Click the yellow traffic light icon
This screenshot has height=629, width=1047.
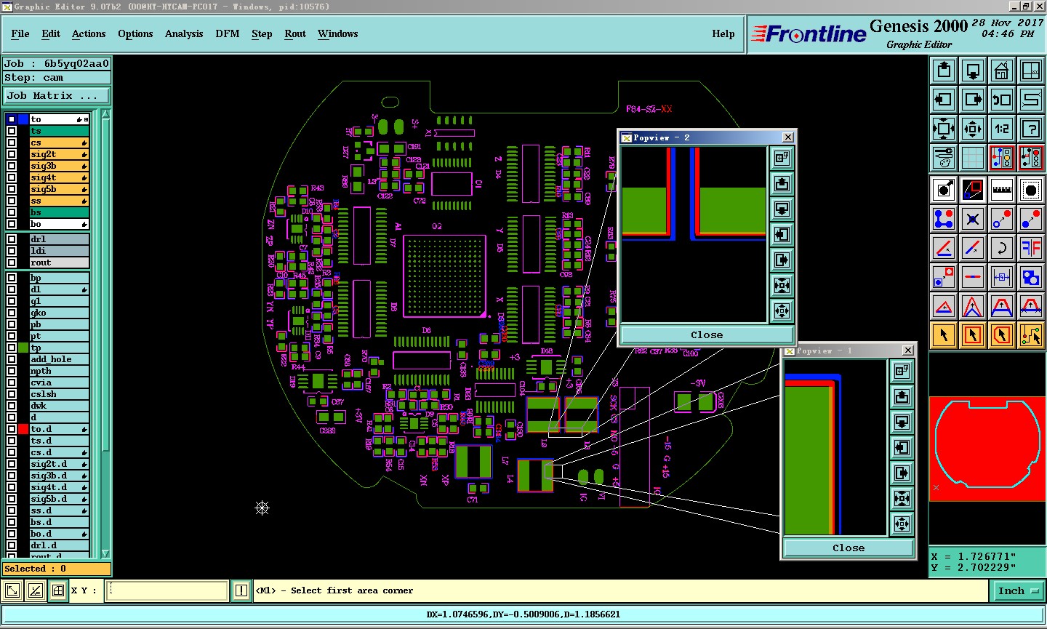[1002, 158]
